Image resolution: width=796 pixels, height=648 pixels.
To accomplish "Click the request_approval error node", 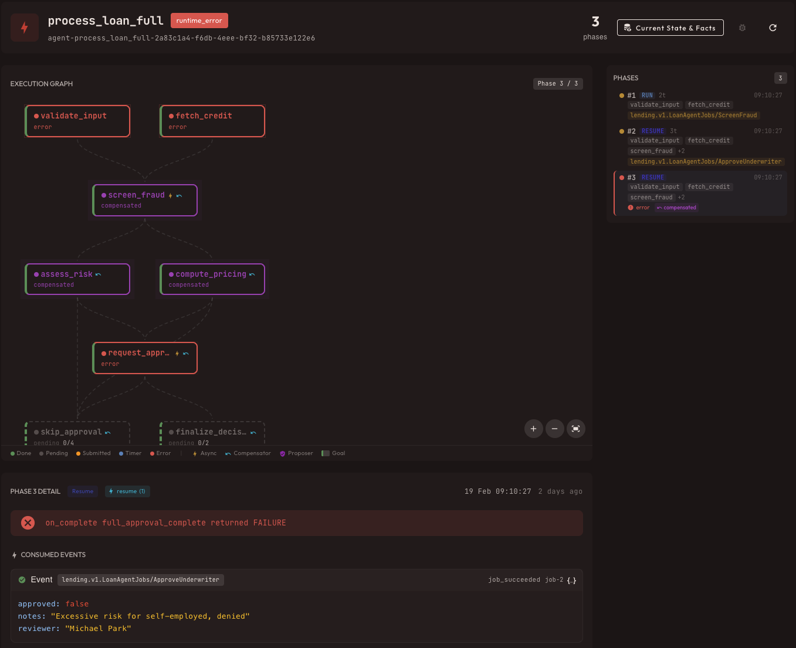I will (145, 358).
